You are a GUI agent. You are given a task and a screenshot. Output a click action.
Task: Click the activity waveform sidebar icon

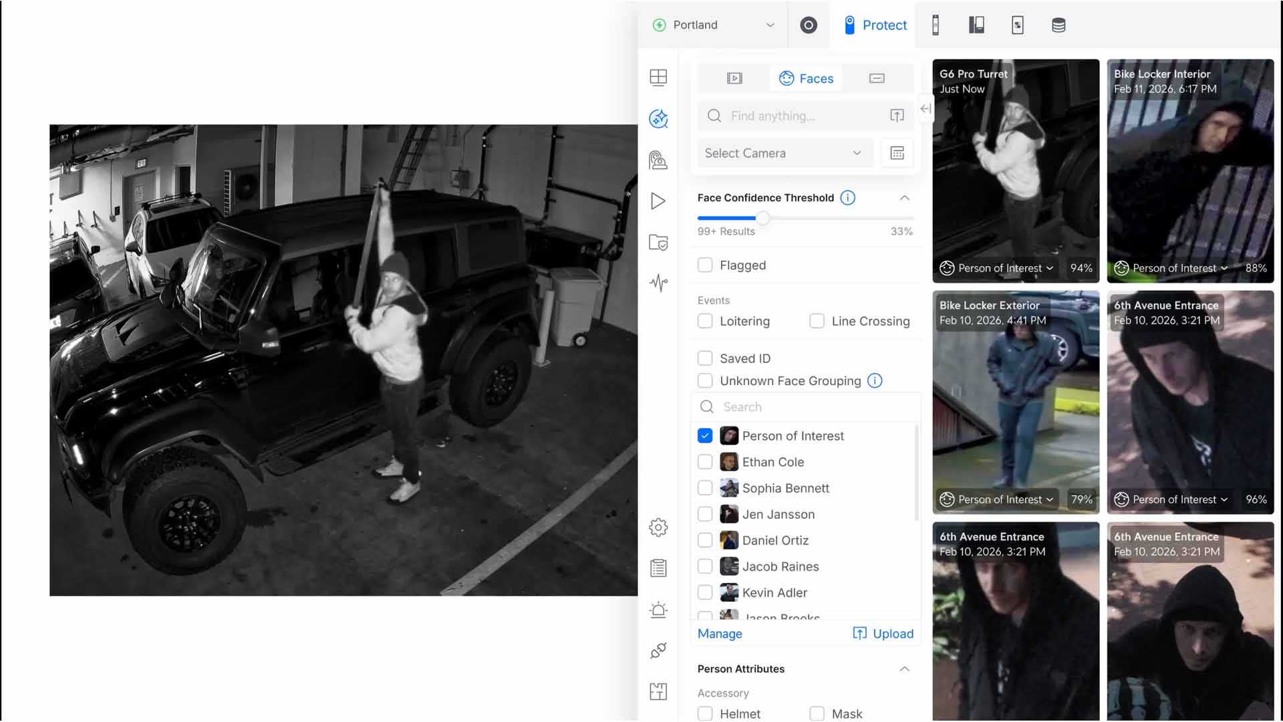[658, 283]
